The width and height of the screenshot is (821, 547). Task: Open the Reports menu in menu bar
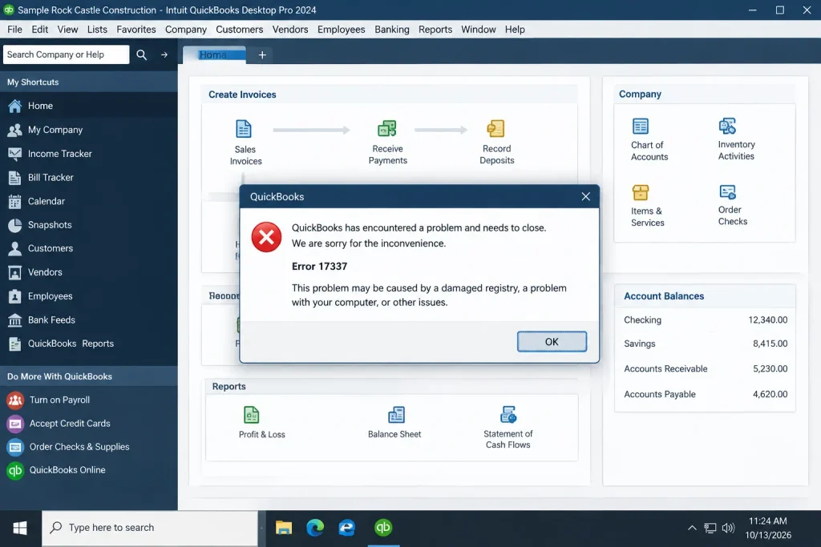435,30
